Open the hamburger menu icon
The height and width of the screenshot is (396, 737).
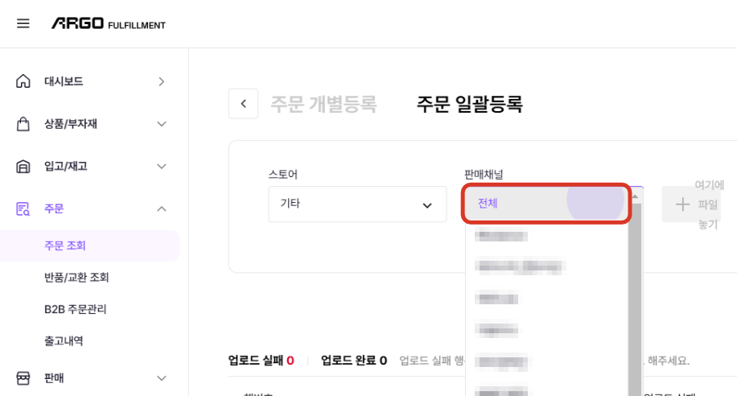tap(23, 23)
